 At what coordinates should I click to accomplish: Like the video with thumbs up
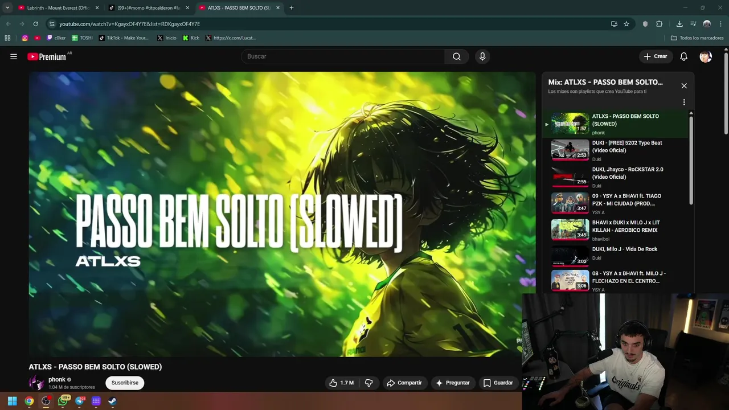pos(341,383)
